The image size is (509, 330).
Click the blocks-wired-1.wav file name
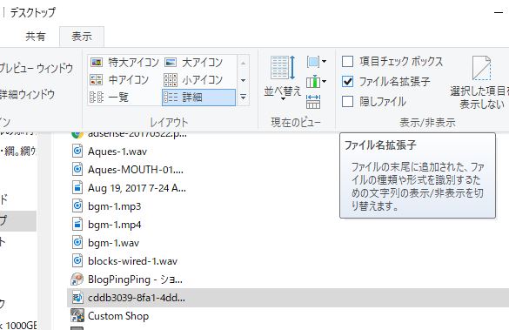click(133, 261)
